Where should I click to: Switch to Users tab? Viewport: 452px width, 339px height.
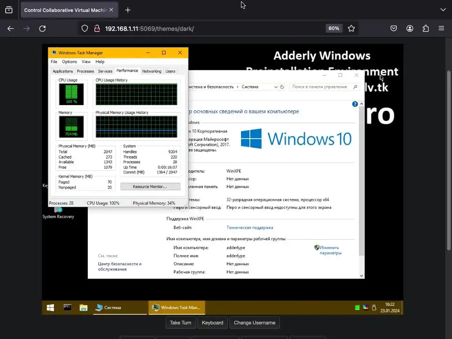pos(170,71)
